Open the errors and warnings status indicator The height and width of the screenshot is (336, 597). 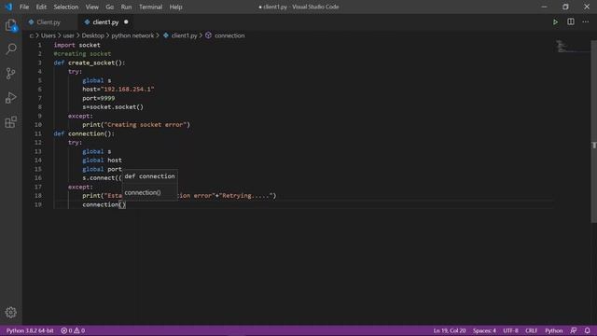(73, 330)
